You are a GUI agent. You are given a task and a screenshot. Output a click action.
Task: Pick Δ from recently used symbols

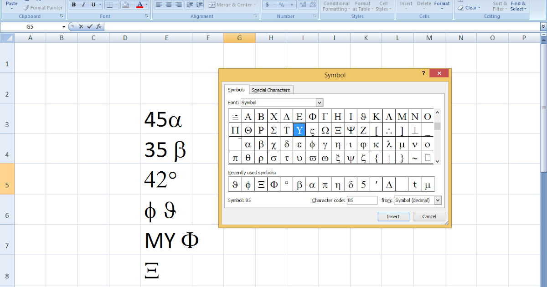[389, 184]
